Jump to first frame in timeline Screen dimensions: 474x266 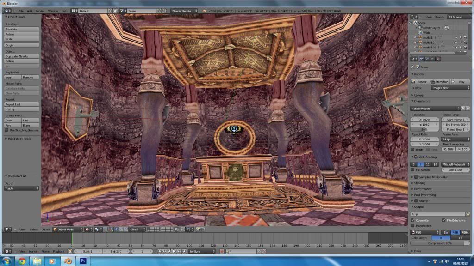tap(159, 251)
